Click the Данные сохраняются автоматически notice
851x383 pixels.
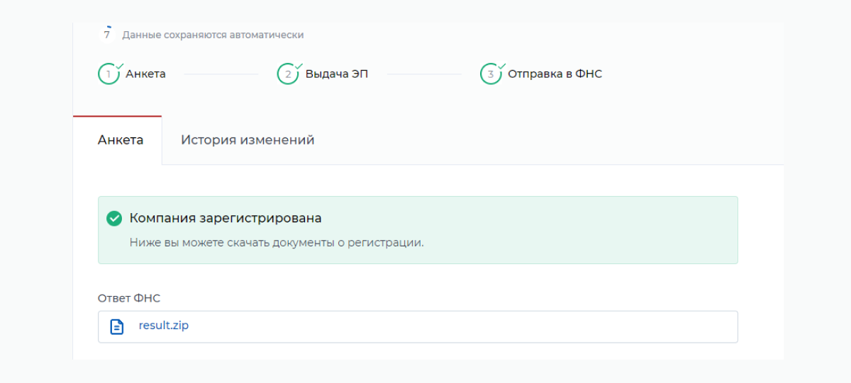[213, 35]
